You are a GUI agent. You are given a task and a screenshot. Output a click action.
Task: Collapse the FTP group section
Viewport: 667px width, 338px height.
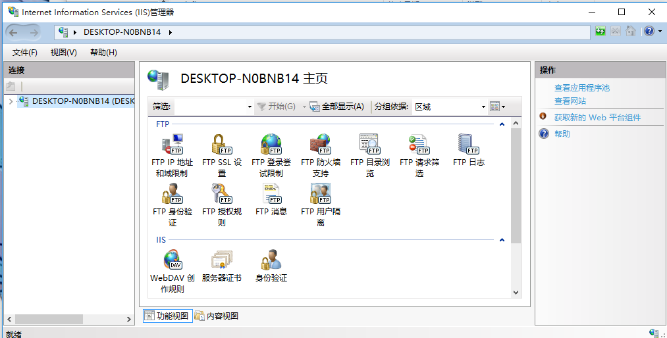pyautogui.click(x=502, y=124)
